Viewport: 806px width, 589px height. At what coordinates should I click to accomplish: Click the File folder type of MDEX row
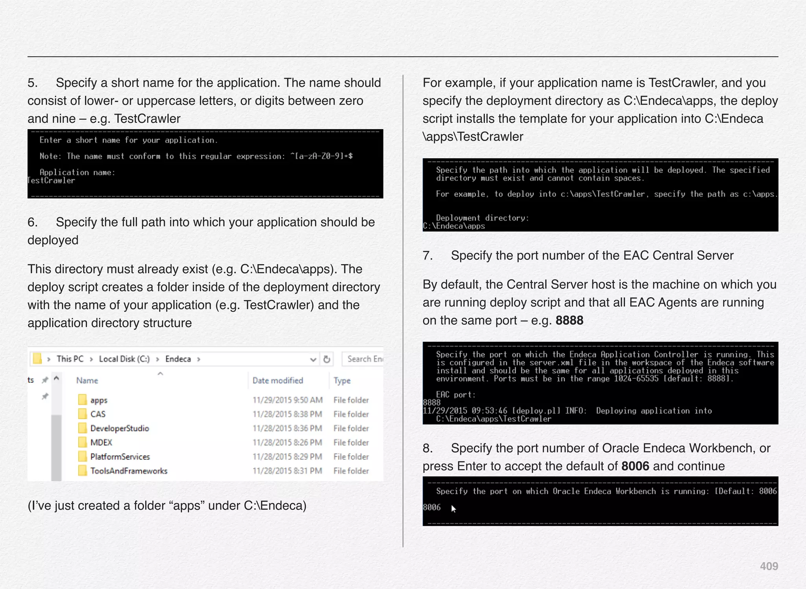(x=351, y=443)
